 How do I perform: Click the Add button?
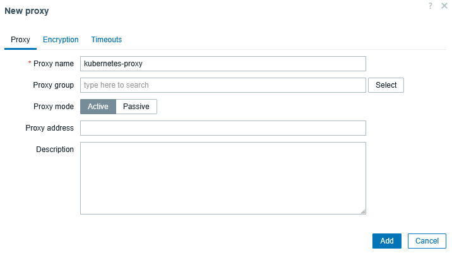click(387, 241)
